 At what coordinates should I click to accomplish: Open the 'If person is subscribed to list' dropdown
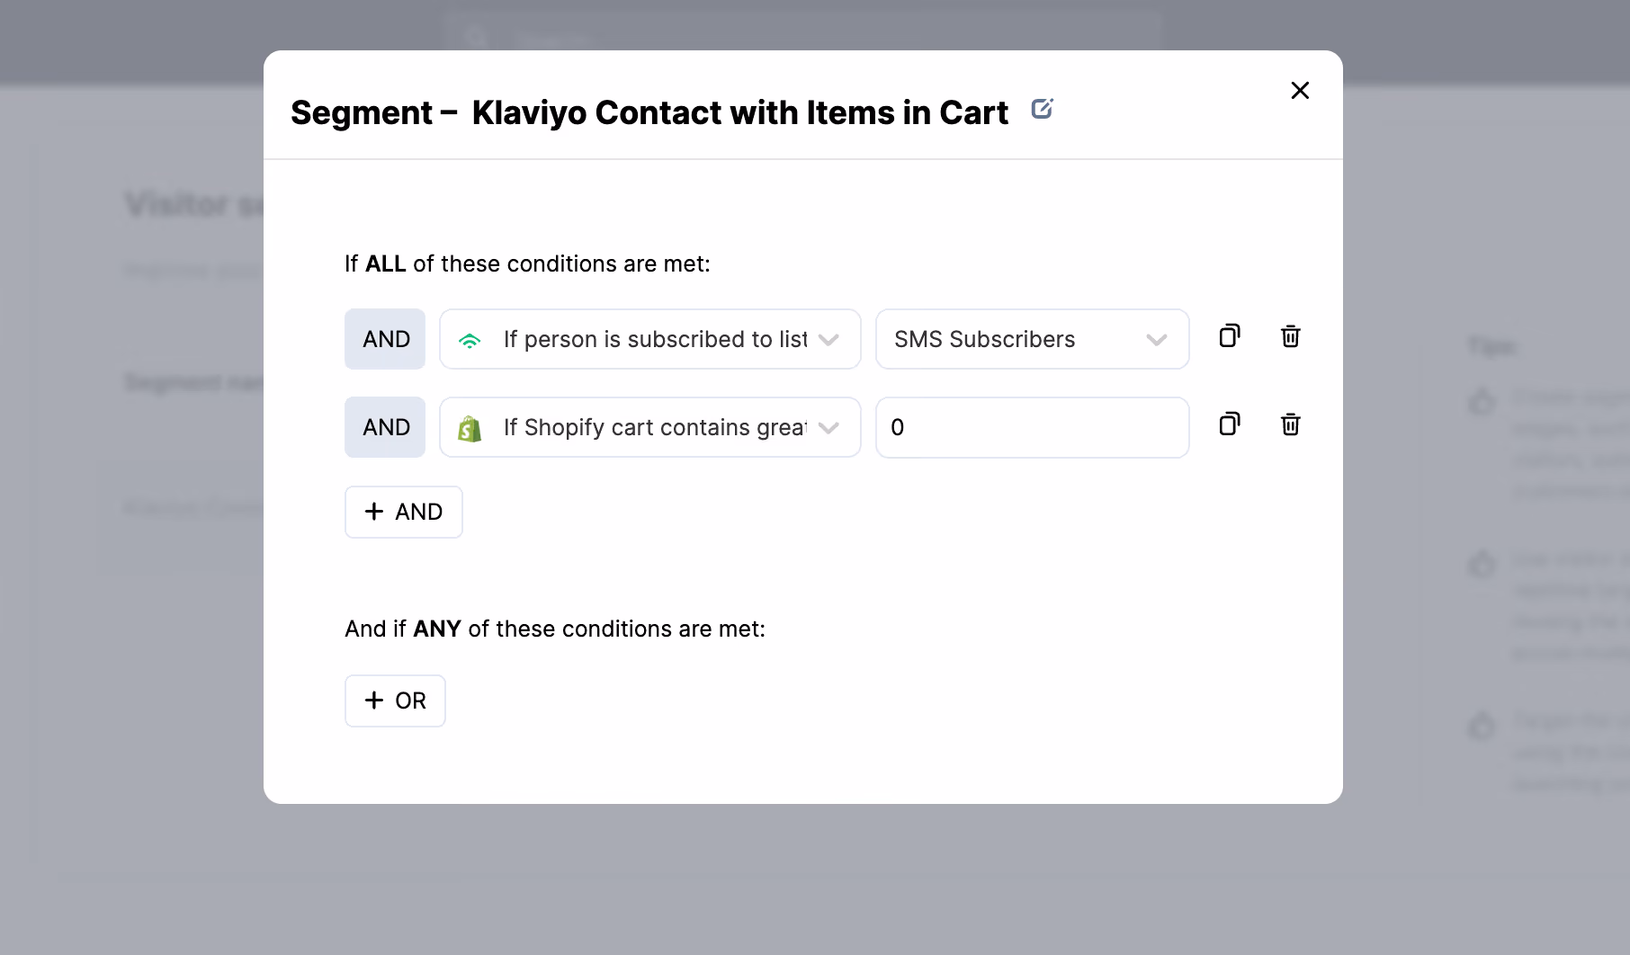point(650,339)
